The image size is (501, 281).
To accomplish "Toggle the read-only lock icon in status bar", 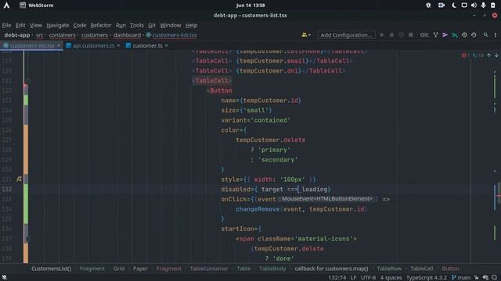I will pos(477,278).
